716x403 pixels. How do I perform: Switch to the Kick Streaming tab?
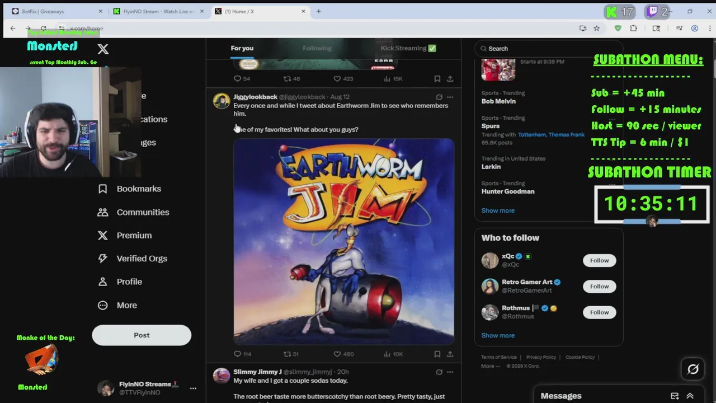click(x=408, y=48)
